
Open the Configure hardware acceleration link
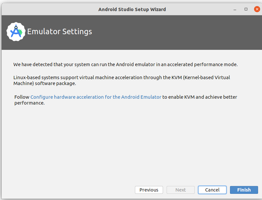click(x=96, y=97)
